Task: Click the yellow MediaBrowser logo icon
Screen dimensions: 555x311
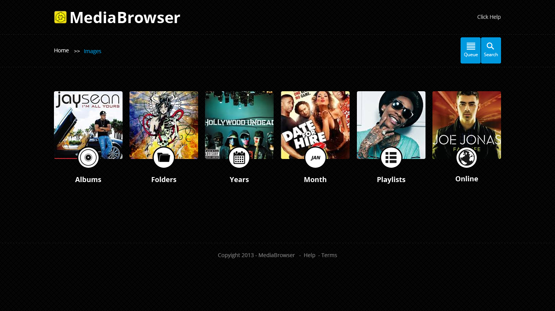Action: 61,17
